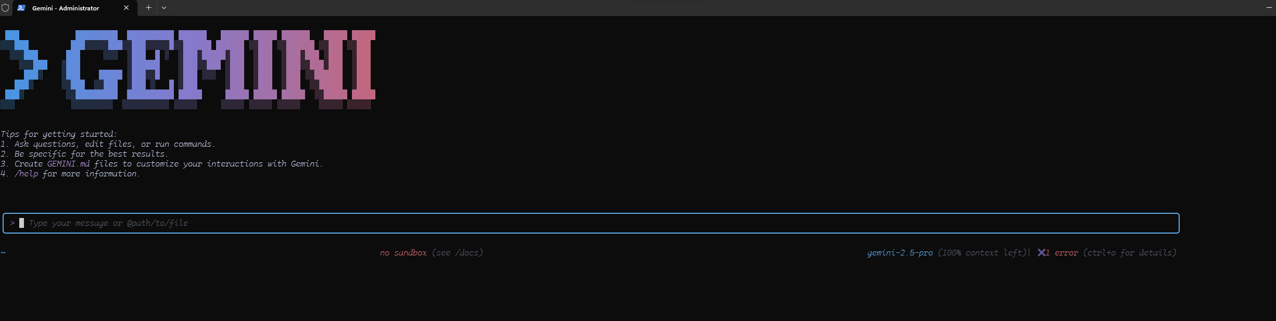
Task: Expand the new tab profile dropdown chevron
Action: pyautogui.click(x=164, y=8)
